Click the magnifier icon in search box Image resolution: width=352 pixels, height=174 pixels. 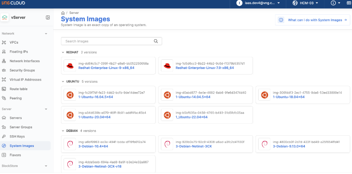click(156, 41)
